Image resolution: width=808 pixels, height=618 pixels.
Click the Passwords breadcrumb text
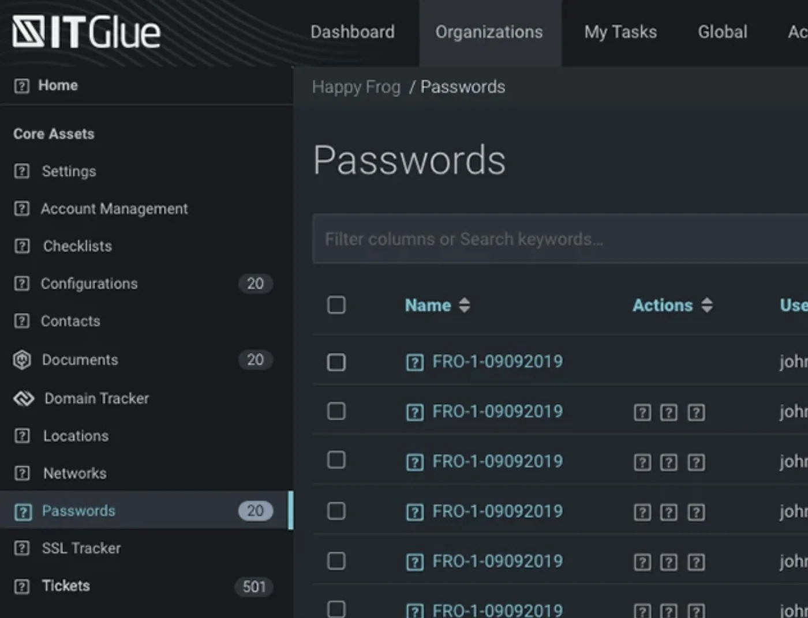[463, 87]
